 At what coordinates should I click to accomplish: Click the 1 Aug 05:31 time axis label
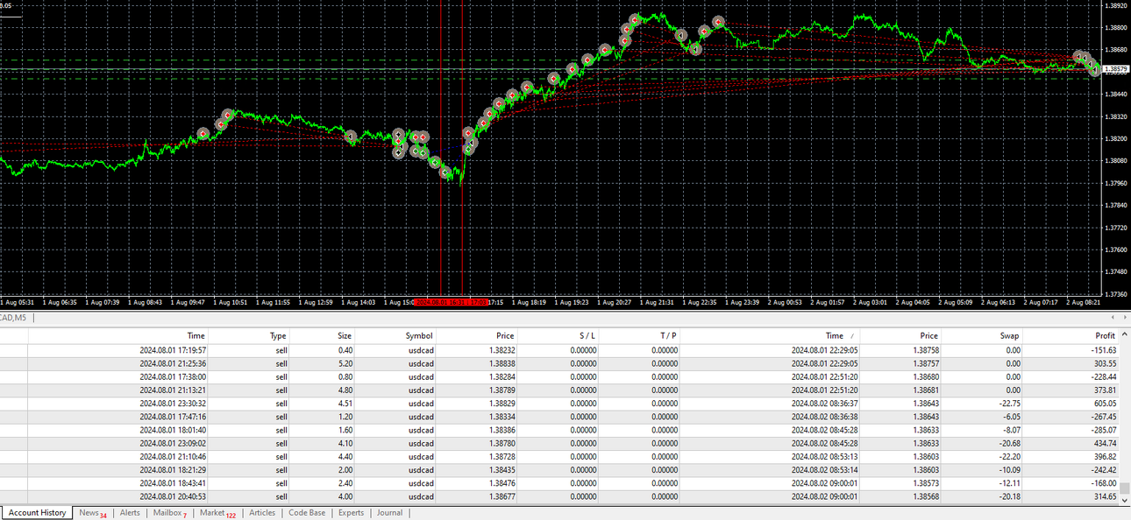[18, 302]
